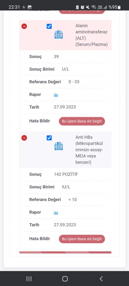Tap the Wi-Fi icon in status bar
Image resolution: width=129 pixels, height=286 pixels.
point(94,7)
